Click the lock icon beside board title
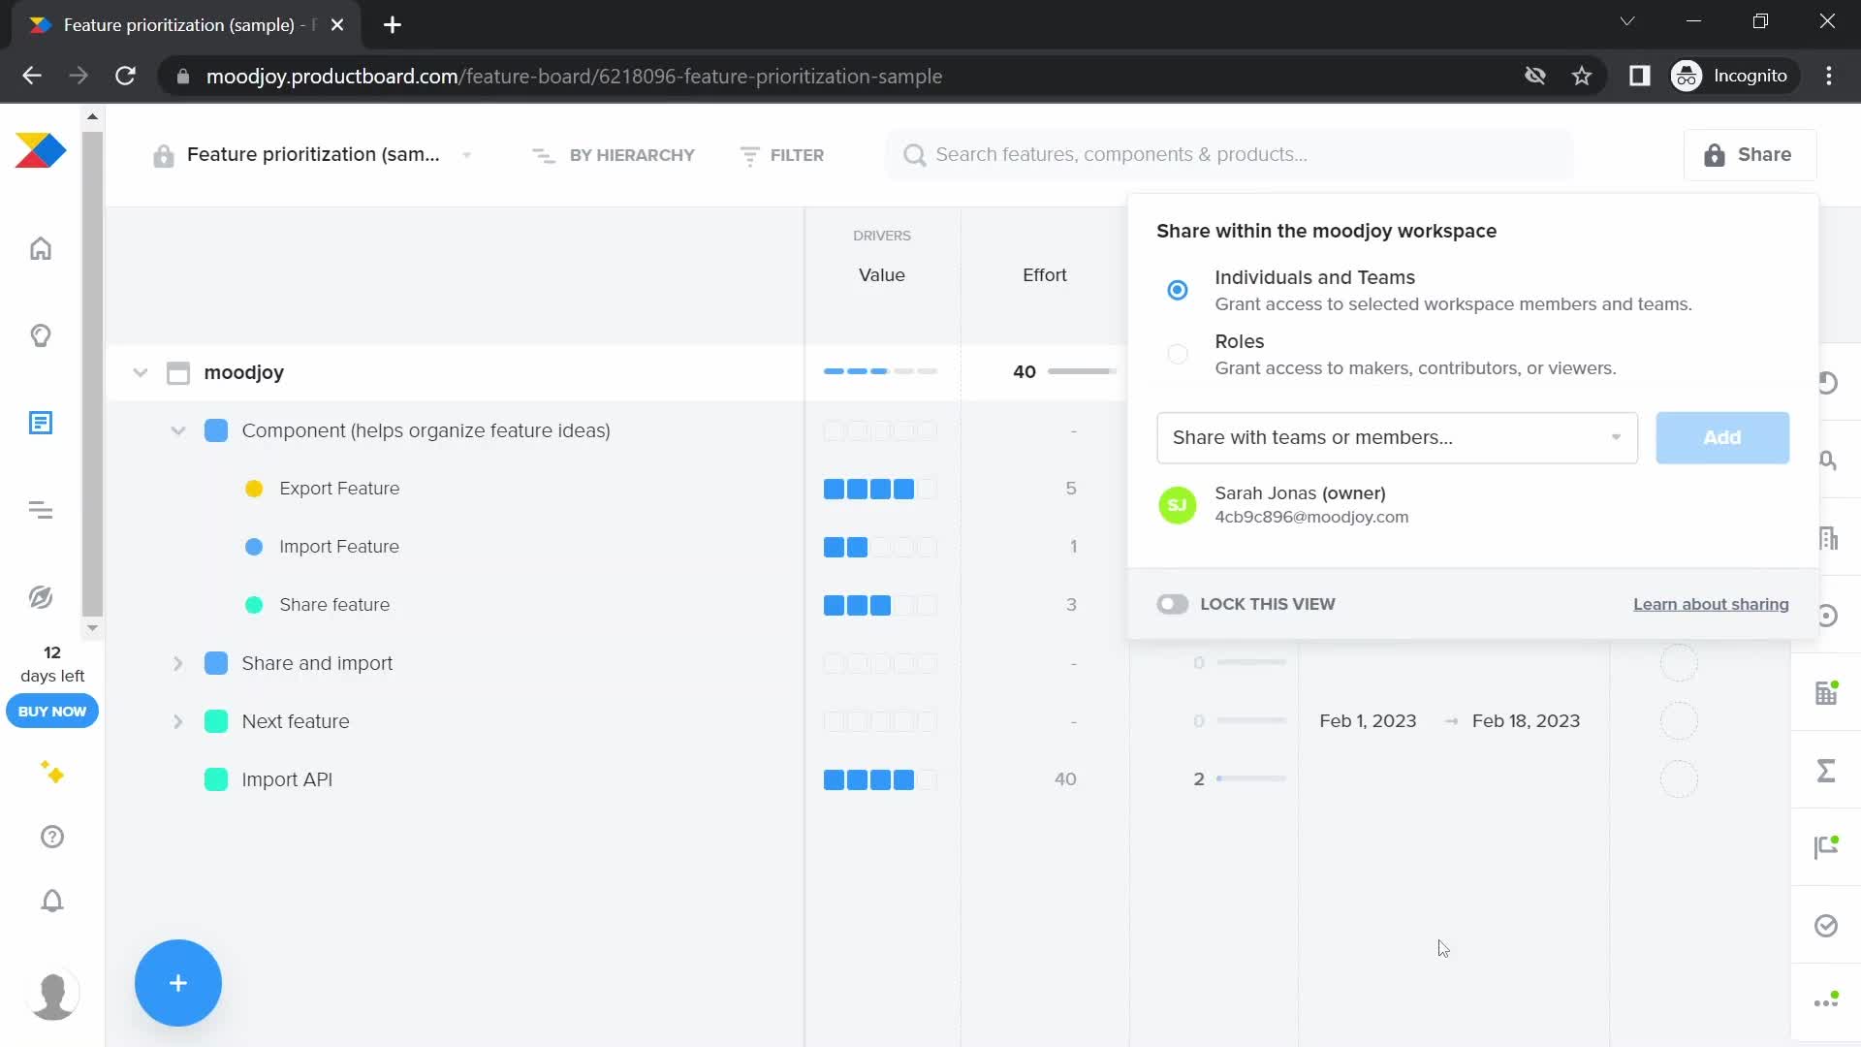The image size is (1861, 1047). (x=163, y=155)
